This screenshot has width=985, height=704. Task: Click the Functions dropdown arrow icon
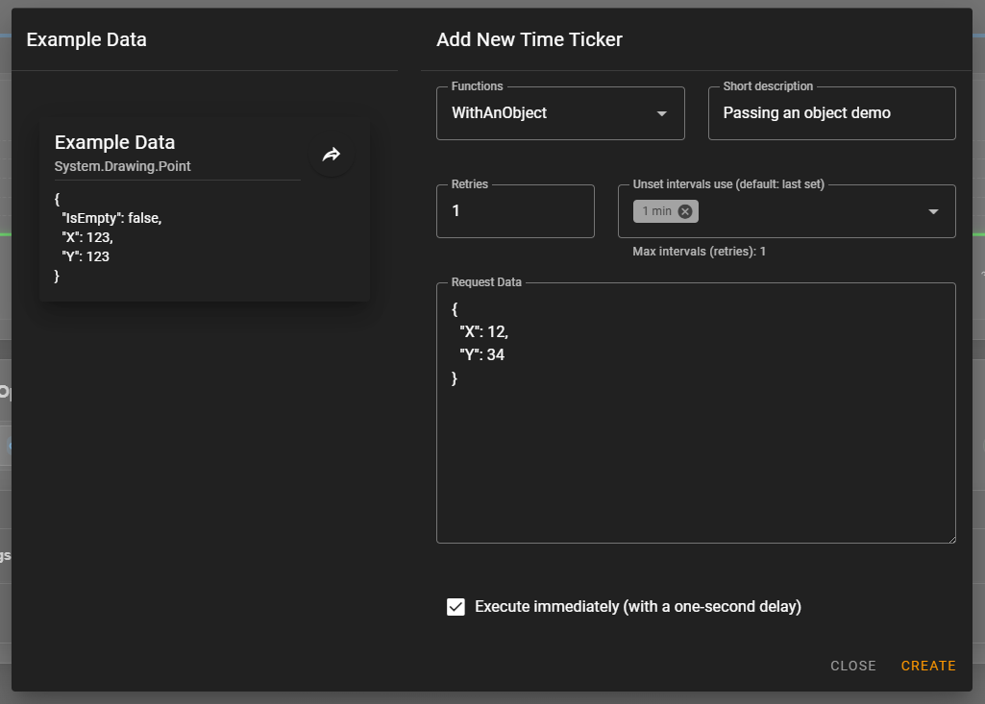[x=661, y=113]
